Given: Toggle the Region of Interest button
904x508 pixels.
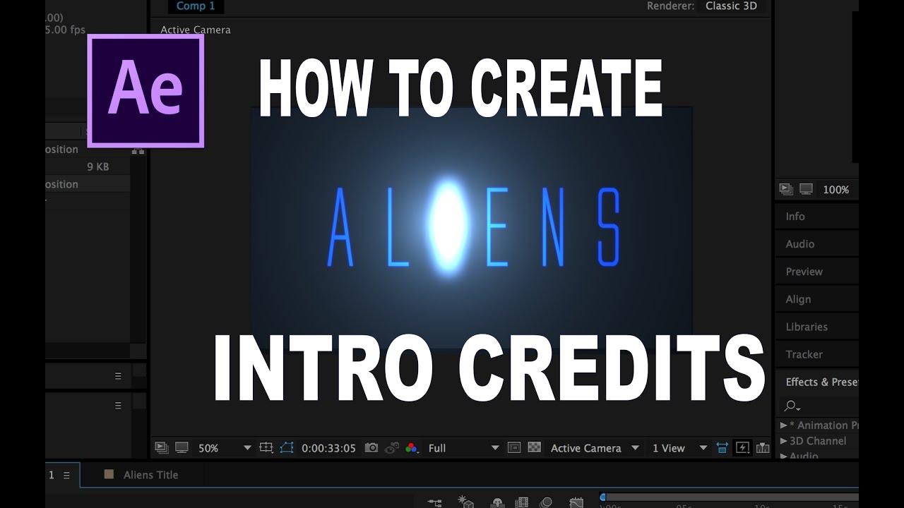Looking at the screenshot, I should coord(514,447).
